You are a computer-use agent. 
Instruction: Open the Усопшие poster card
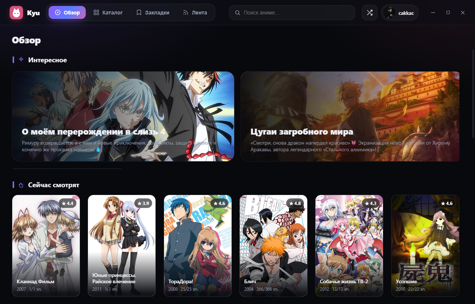(x=425, y=246)
